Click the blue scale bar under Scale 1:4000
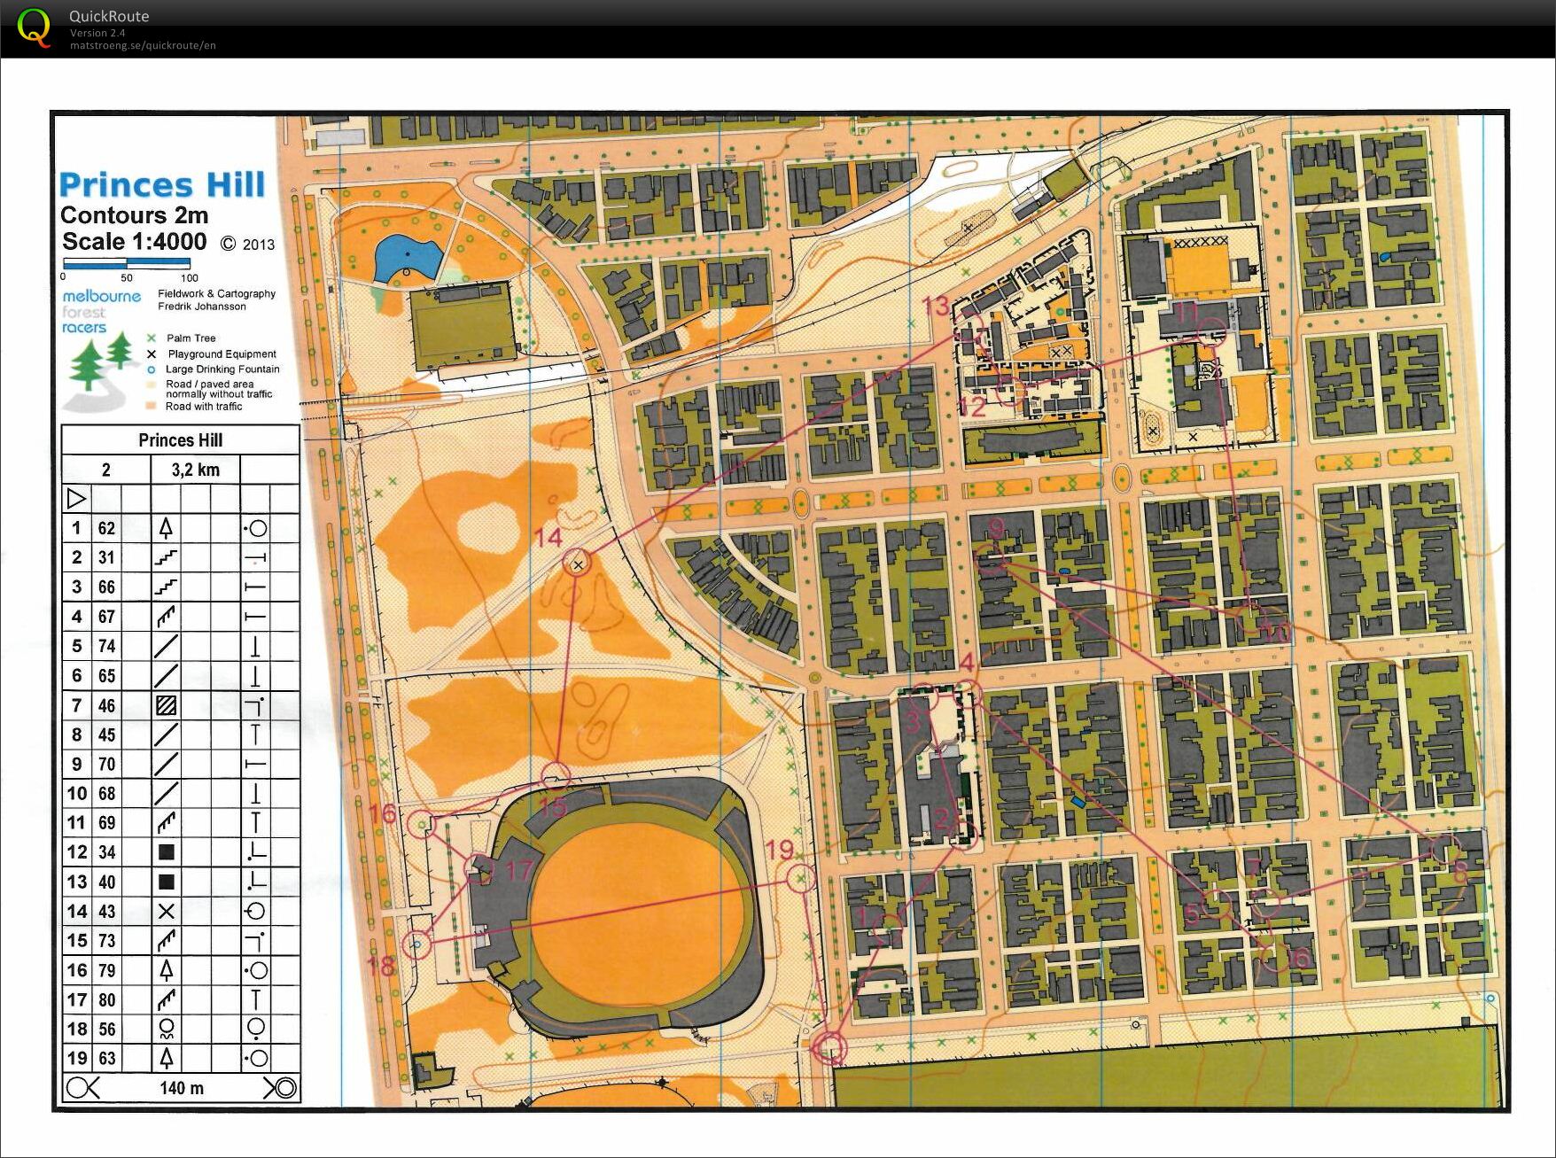1556x1158 pixels. pyautogui.click(x=126, y=263)
